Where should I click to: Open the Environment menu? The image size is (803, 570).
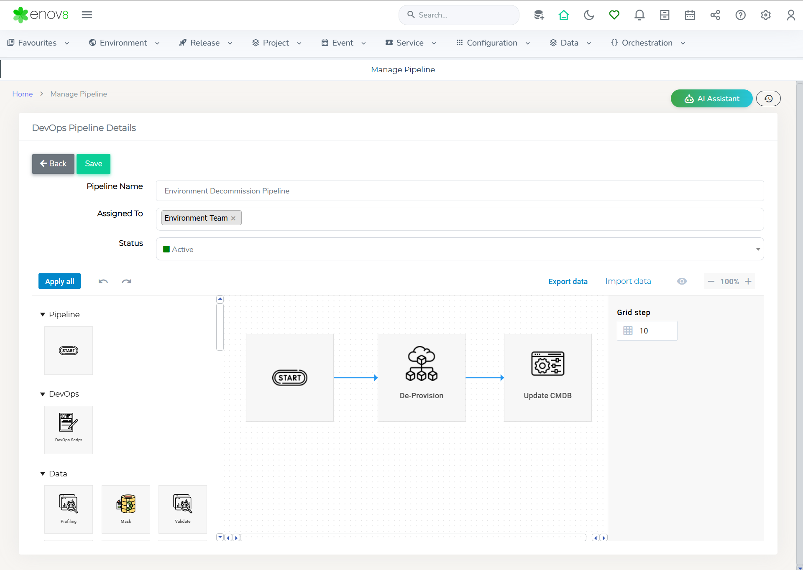[x=124, y=43]
